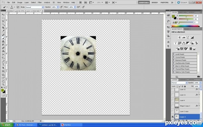
Task: Add a Black & White adjustment
Action: pos(188,43)
